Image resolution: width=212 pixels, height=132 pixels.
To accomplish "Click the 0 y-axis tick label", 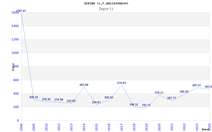I will [18, 121].
